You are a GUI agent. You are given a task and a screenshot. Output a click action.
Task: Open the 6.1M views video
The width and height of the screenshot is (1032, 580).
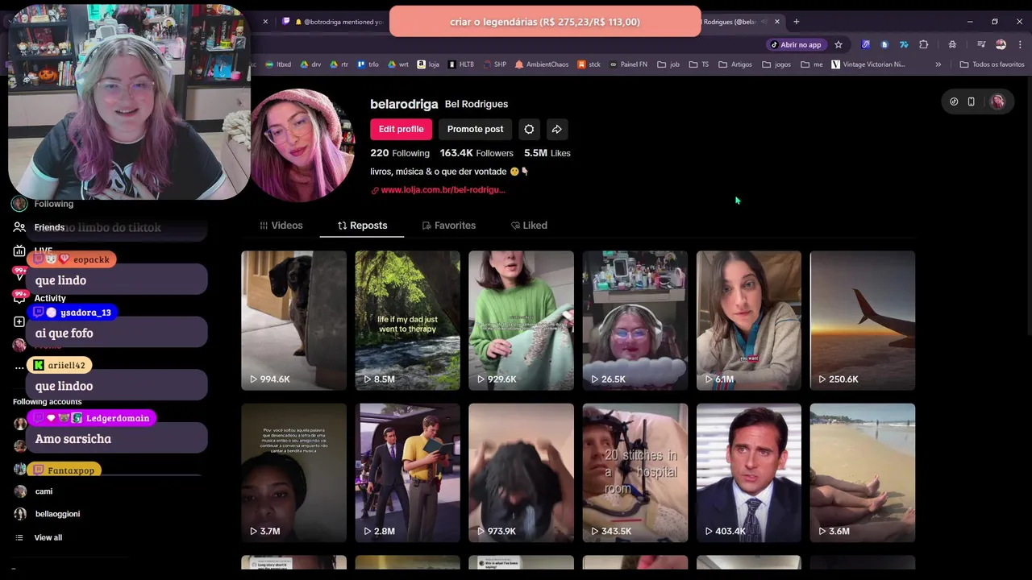click(x=748, y=320)
